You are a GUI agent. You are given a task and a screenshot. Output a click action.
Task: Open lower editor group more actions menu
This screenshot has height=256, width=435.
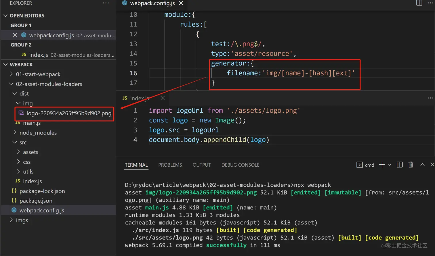(x=430, y=98)
